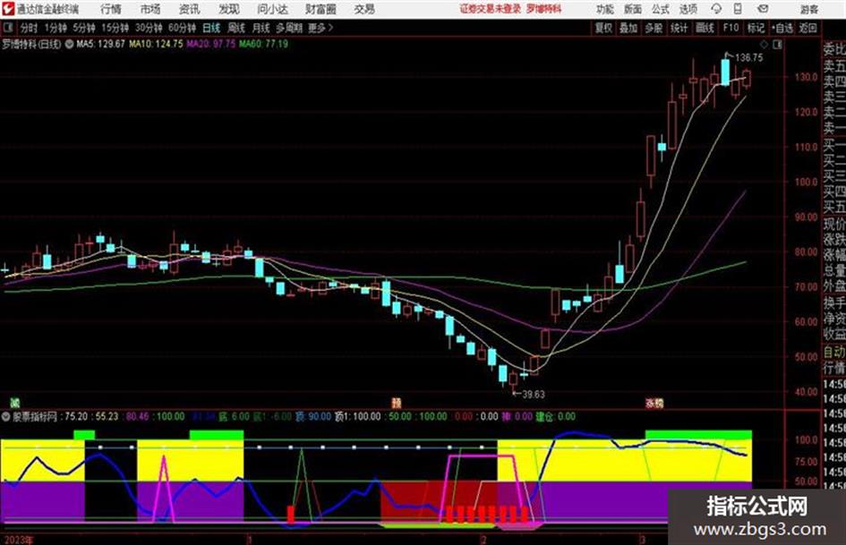Add stock via 自选 button
The width and height of the screenshot is (846, 545).
pyautogui.click(x=782, y=28)
